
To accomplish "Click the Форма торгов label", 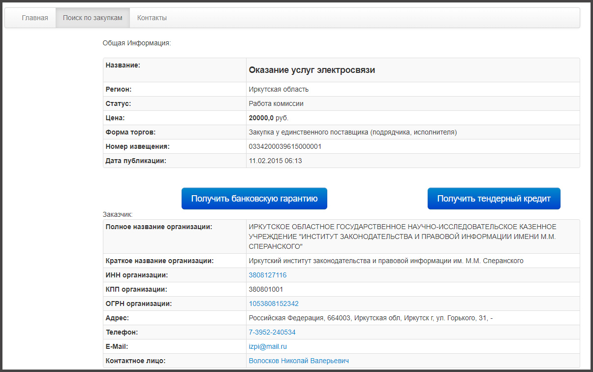I will coord(131,132).
